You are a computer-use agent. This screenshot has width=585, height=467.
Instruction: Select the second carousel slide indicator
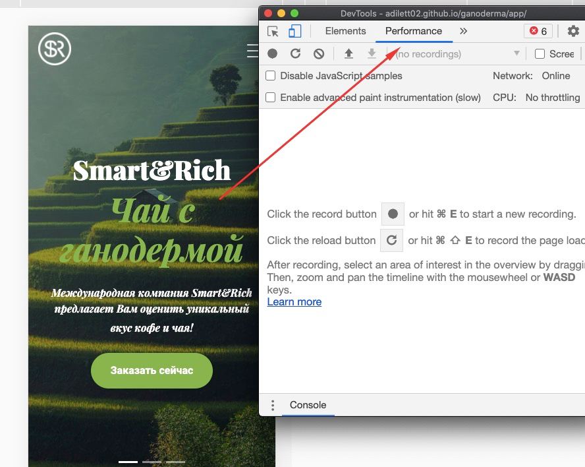coord(152,462)
